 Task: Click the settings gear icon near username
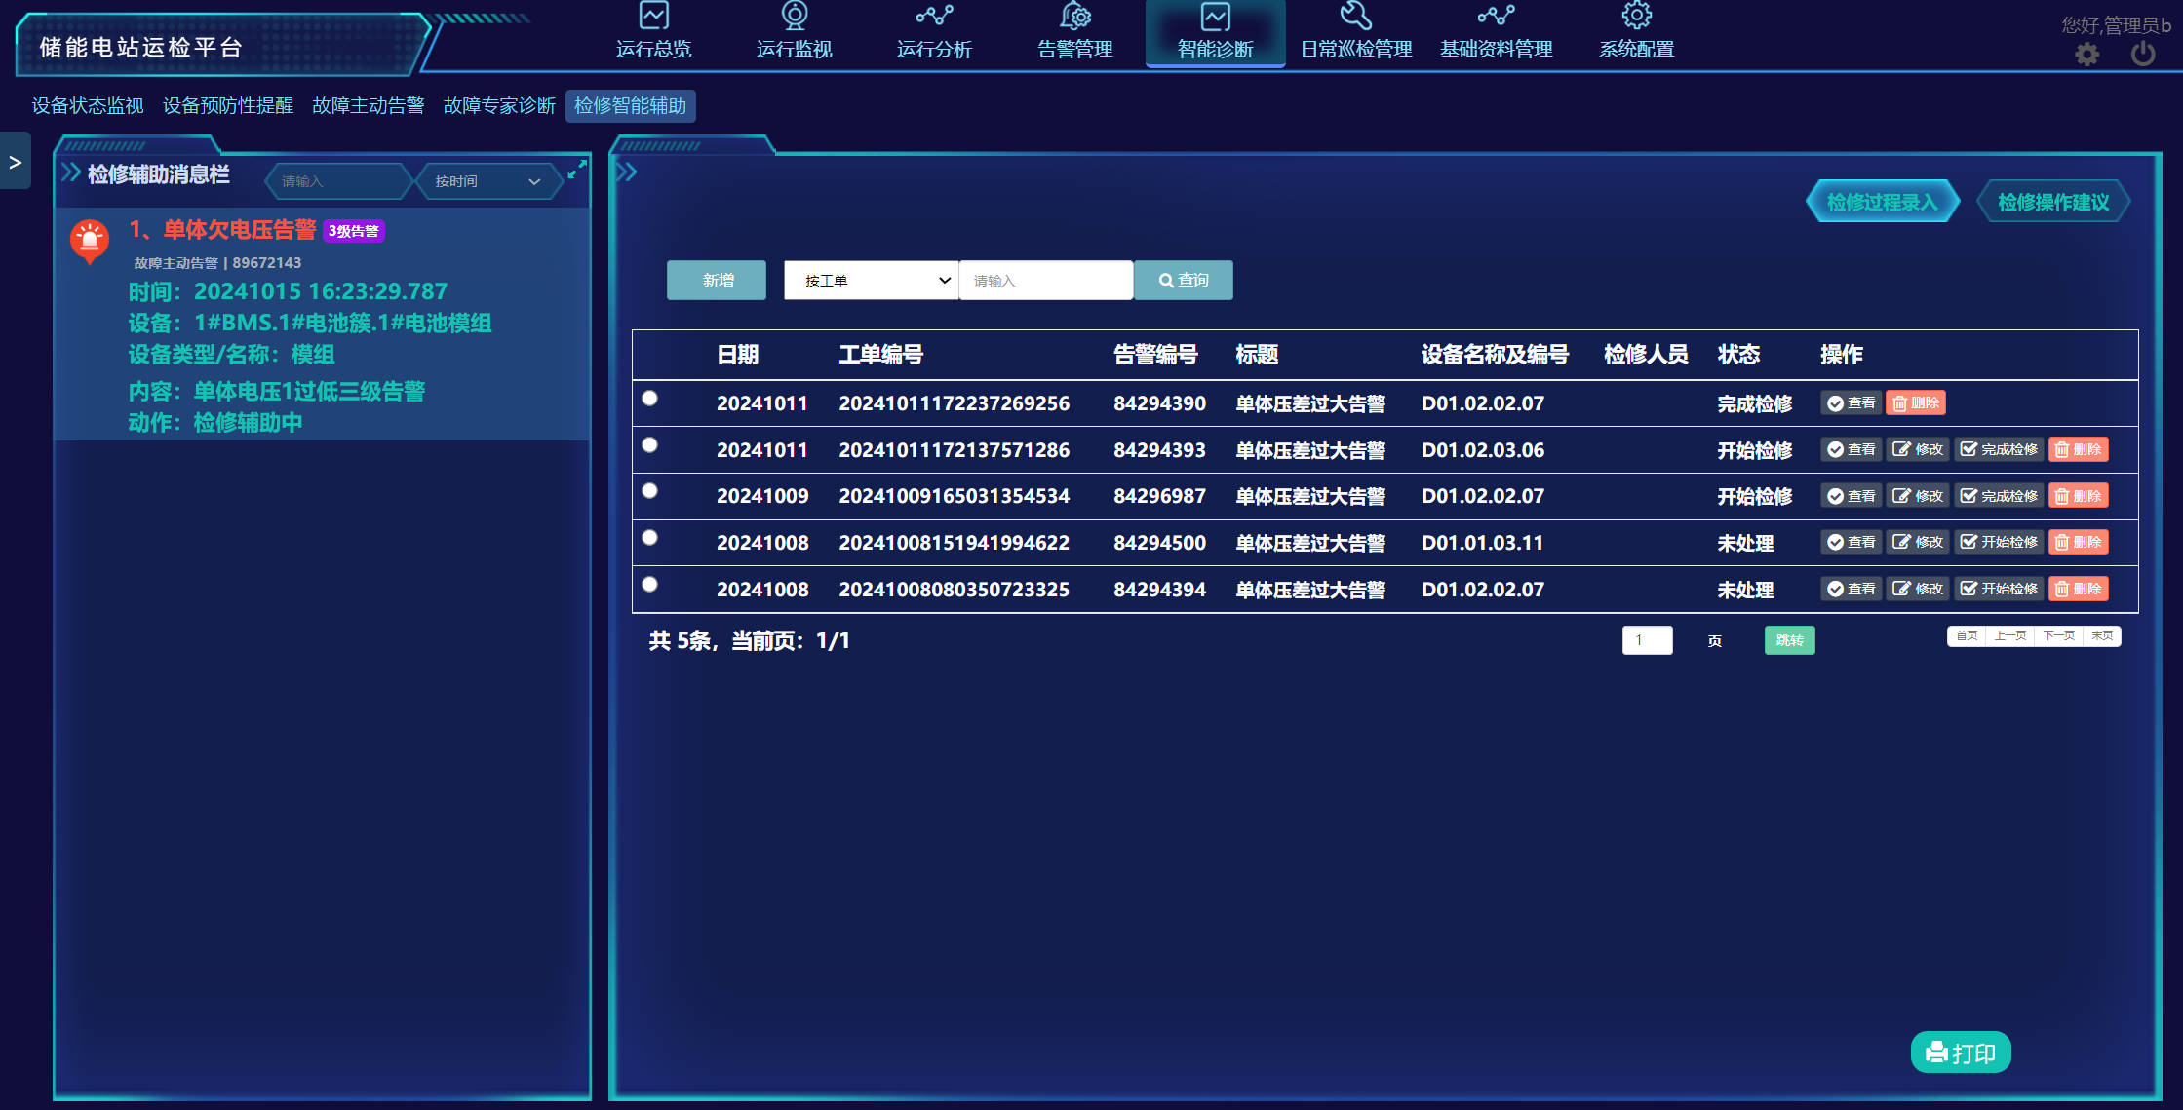[2086, 55]
